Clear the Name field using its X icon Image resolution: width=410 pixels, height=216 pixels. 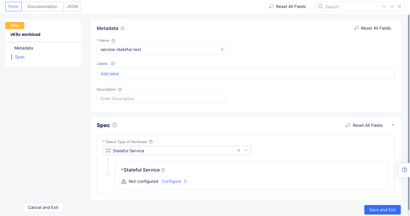point(222,49)
